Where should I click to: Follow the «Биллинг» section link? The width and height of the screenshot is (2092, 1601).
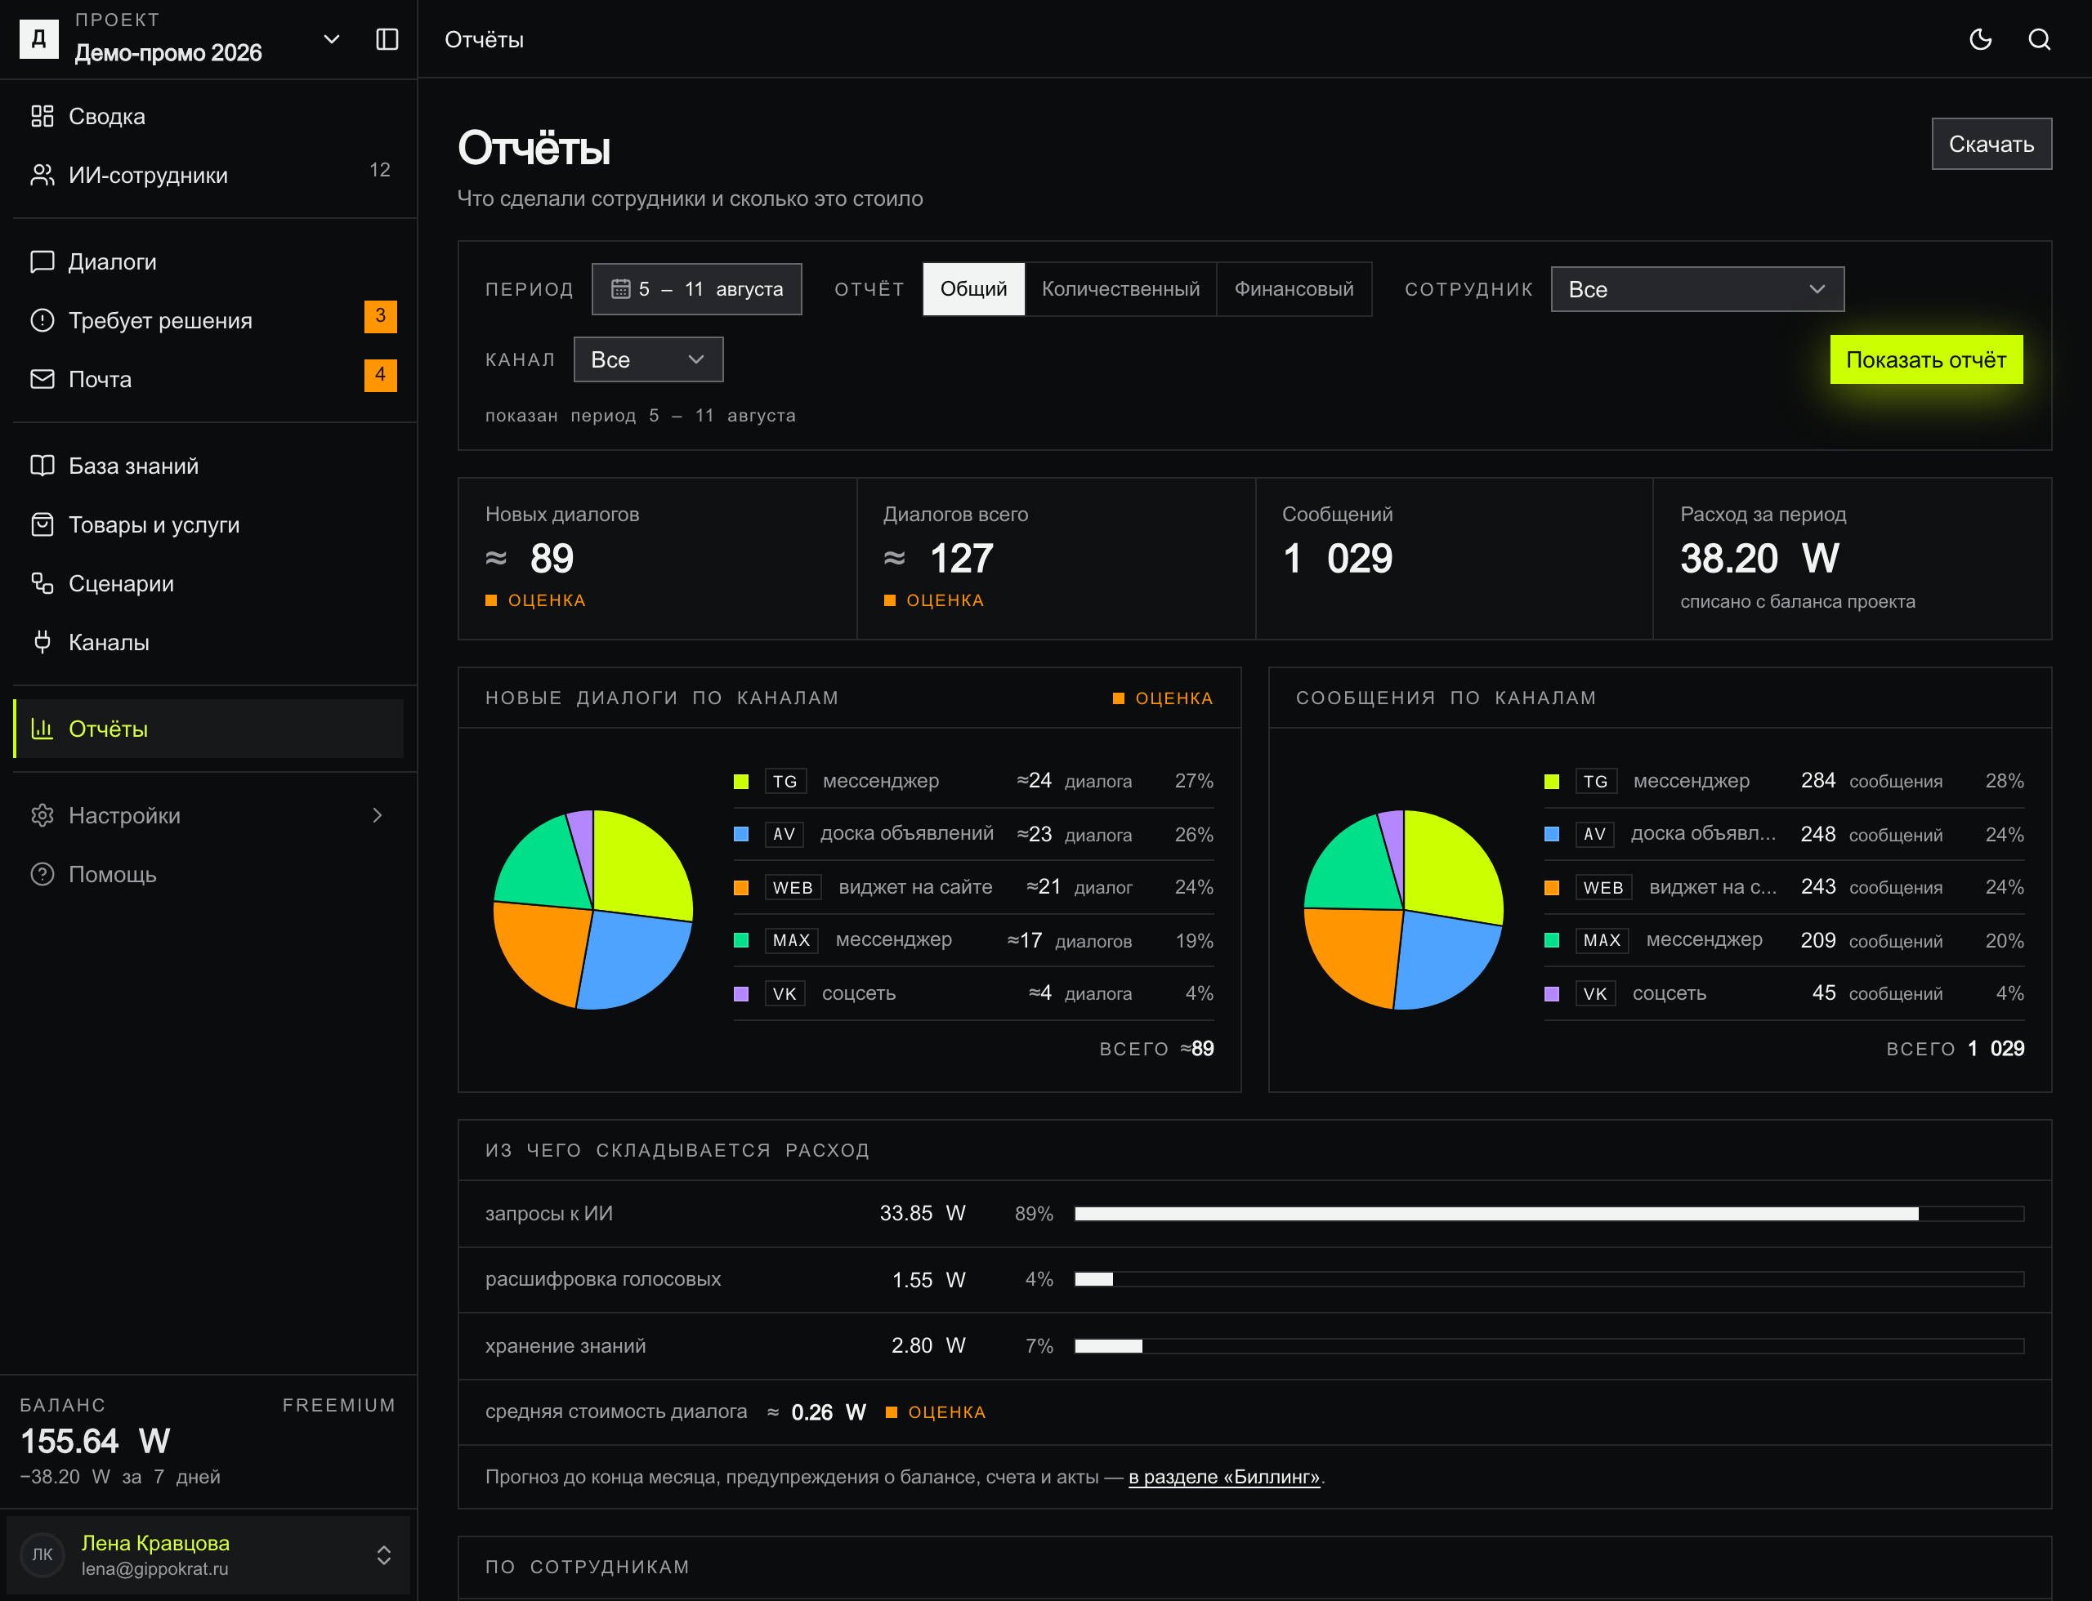(x=1224, y=1476)
